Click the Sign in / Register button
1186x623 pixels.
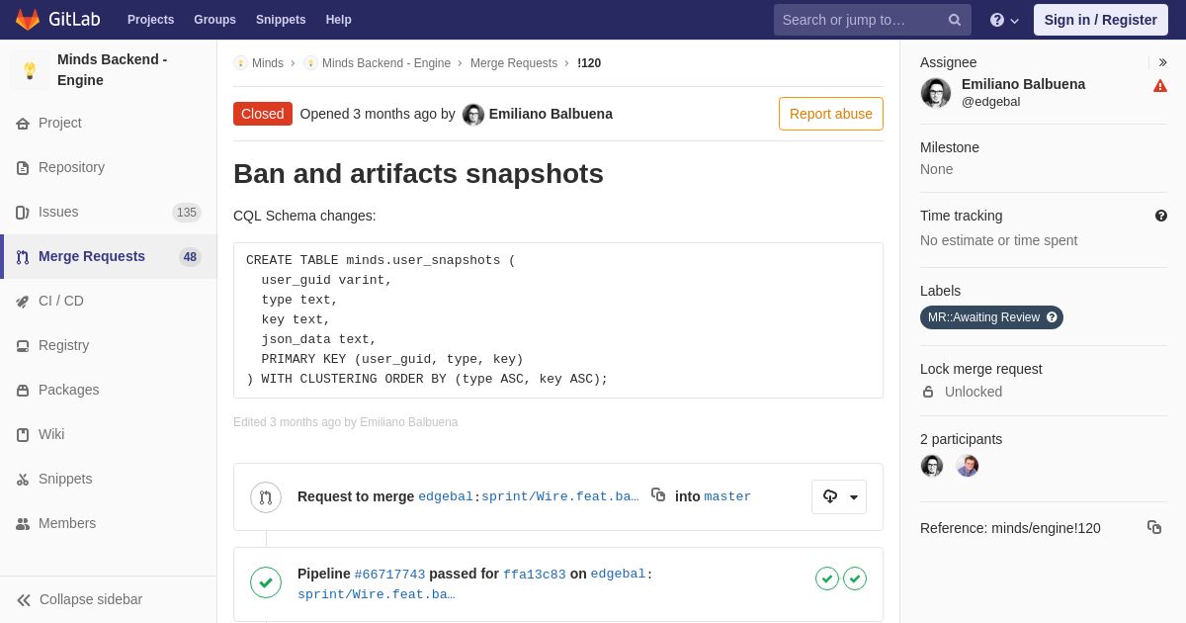tap(1100, 20)
